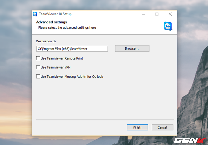The image size is (208, 145).
Task: Click the "TeamViewer 10 Setup" title bar text
Action: tap(56, 14)
